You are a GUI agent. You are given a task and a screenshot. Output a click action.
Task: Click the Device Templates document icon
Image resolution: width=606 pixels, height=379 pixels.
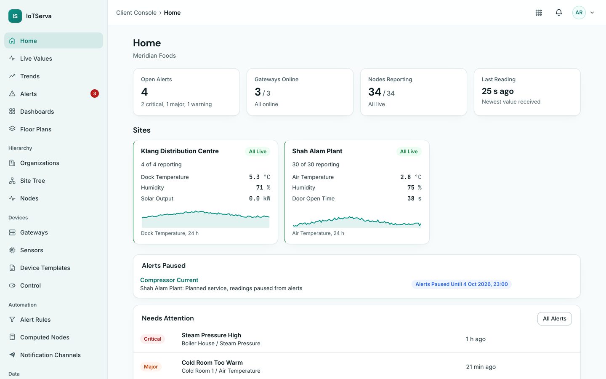tap(12, 268)
